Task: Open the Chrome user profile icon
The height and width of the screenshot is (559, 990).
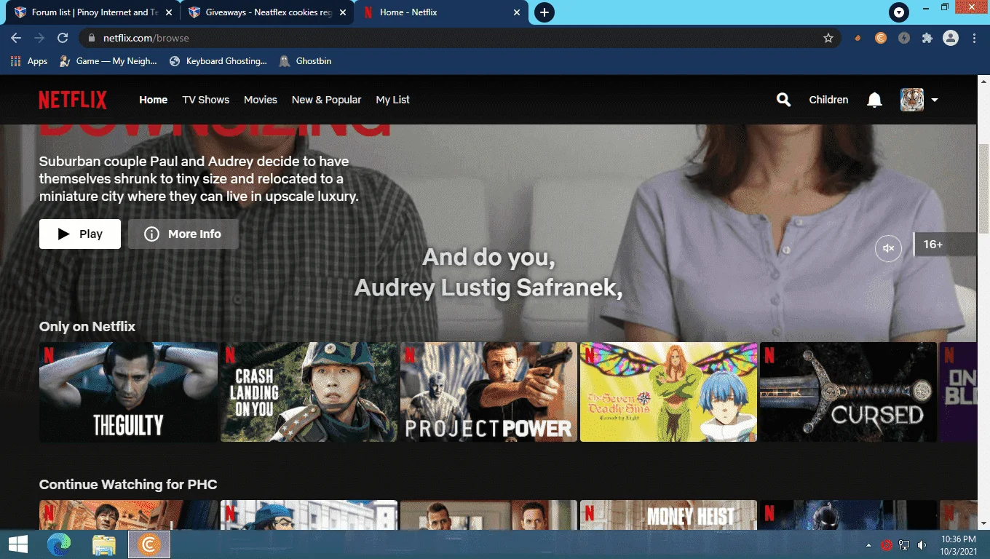Action: [x=951, y=38]
